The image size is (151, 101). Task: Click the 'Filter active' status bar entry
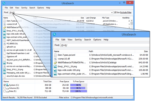(64, 97)
